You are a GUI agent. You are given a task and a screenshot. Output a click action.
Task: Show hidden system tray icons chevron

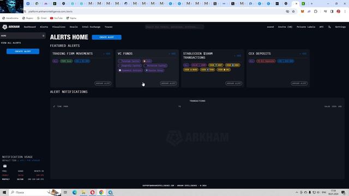click(297, 192)
